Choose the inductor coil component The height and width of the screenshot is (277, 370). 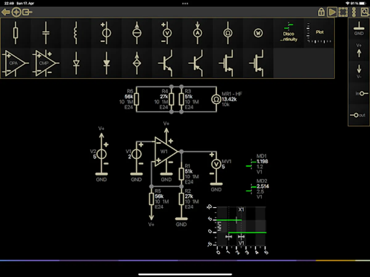point(76,33)
